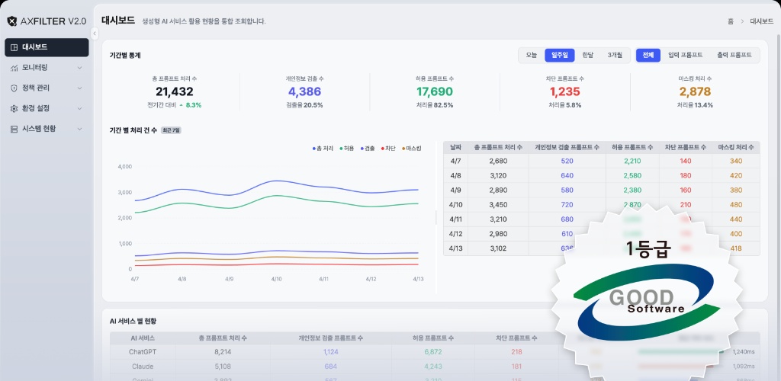Viewport: 781px width, 381px height.
Task: Collapse the sidebar with the arrow handle
Action: [95, 33]
